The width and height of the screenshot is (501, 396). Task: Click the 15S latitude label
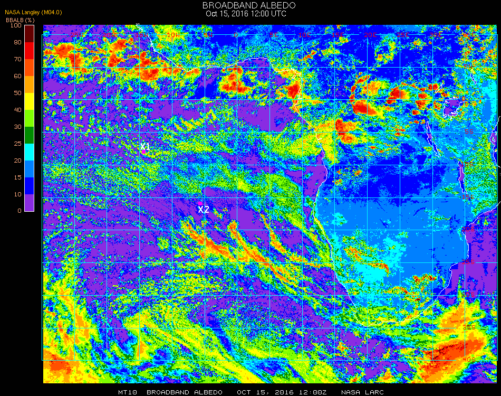pyautogui.click(x=468, y=197)
